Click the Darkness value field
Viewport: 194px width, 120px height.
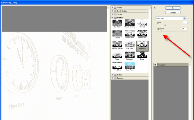[185, 29]
